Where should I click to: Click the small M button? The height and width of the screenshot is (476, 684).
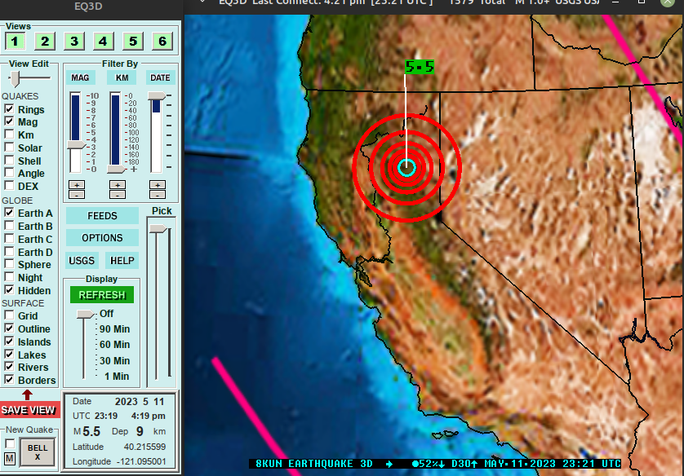10,459
